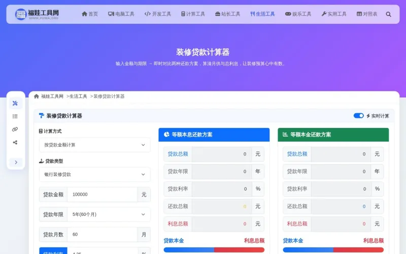Click the 贷款月数 input field
The height and width of the screenshot is (254, 406).
[103, 234]
